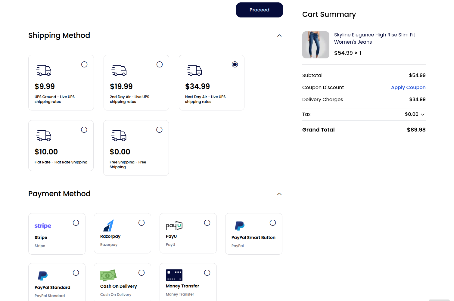Choose Razorpay payment radio button

tap(141, 223)
